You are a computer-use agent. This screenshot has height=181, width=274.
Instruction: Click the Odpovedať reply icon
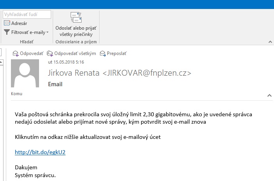16,53
